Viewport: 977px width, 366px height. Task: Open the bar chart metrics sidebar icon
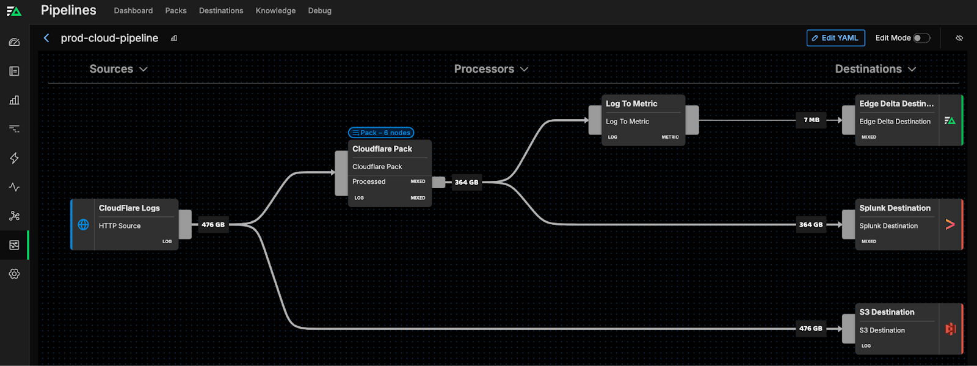click(x=14, y=100)
